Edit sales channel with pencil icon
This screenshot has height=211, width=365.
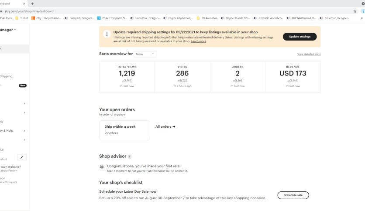22,157
